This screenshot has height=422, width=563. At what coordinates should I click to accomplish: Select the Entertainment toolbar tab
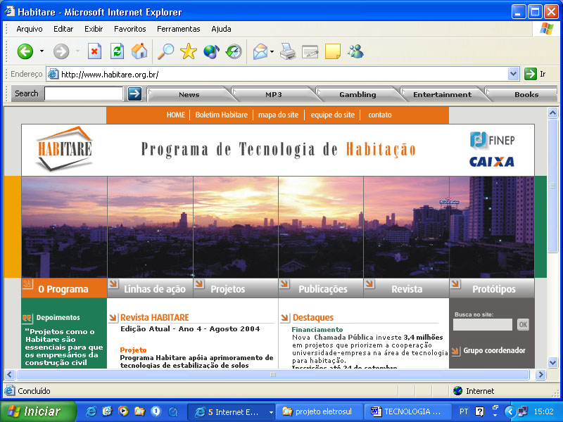point(443,94)
